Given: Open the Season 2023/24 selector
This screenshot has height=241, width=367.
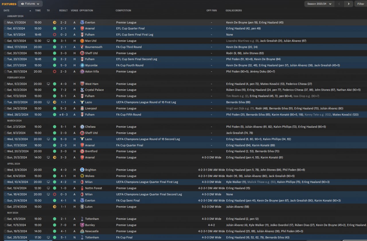Looking at the screenshot, I should pos(319,4).
